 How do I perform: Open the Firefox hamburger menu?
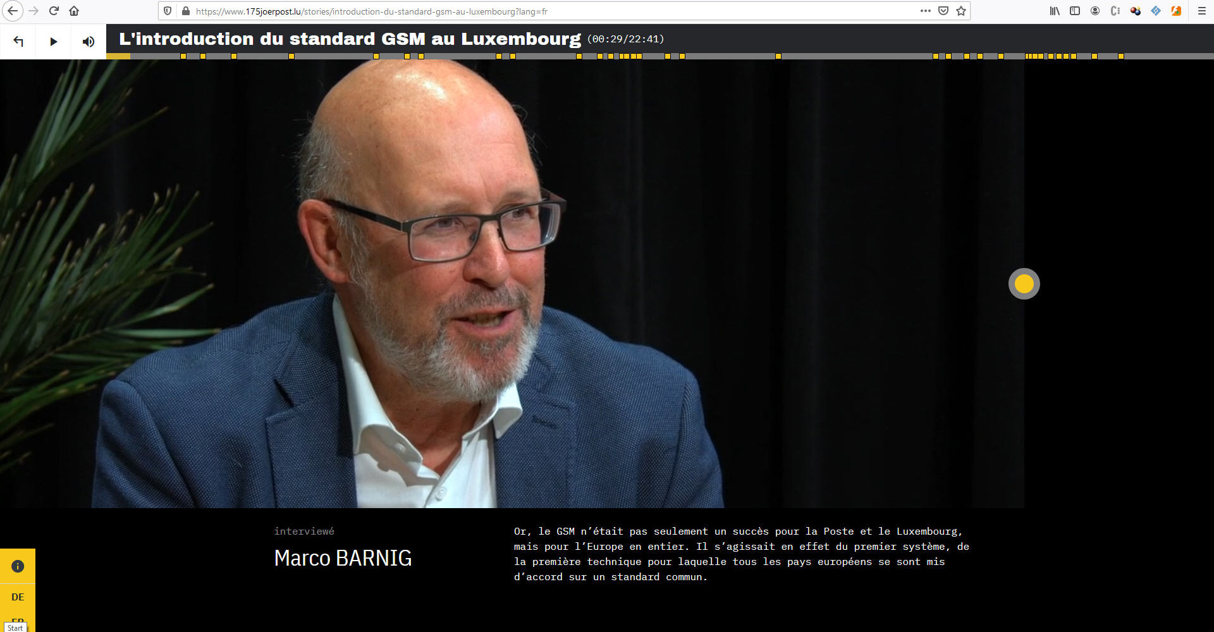point(1201,11)
